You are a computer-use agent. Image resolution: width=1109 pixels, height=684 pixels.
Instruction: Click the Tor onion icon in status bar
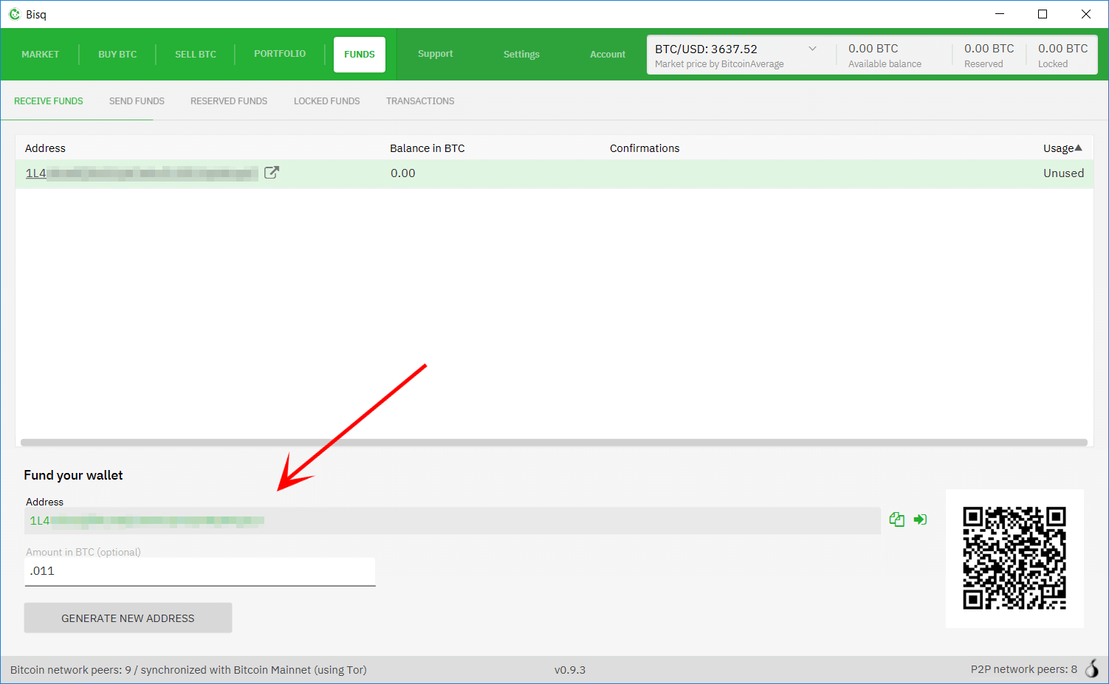(1092, 669)
